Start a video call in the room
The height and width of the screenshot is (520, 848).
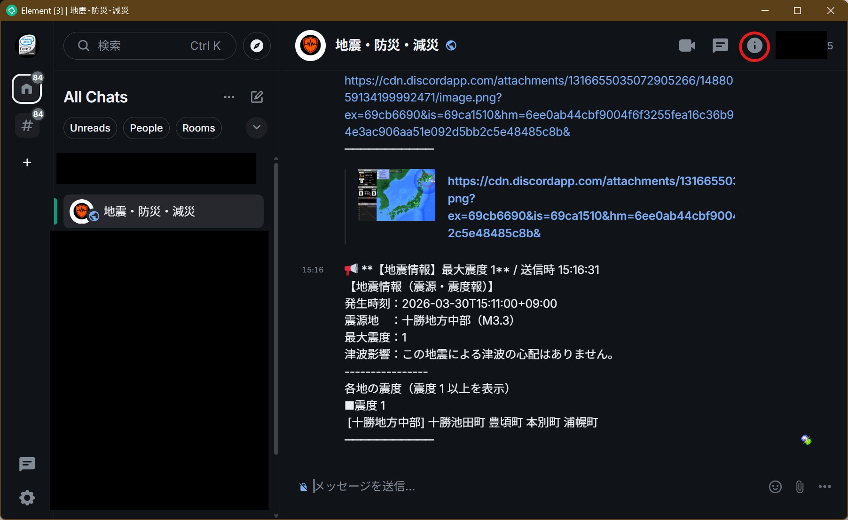point(687,46)
